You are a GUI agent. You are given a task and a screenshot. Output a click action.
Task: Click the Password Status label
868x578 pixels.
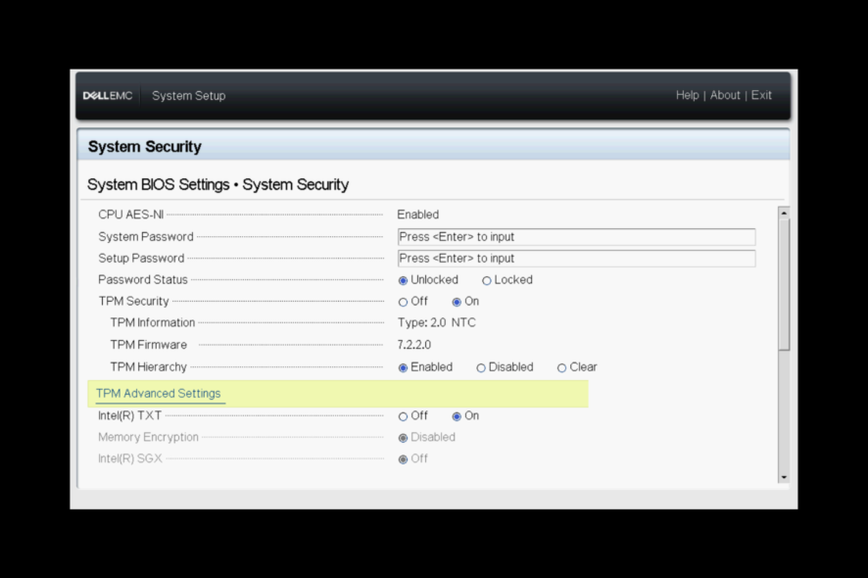[143, 279]
